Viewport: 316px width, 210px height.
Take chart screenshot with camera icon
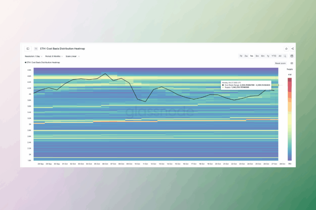pos(292,63)
